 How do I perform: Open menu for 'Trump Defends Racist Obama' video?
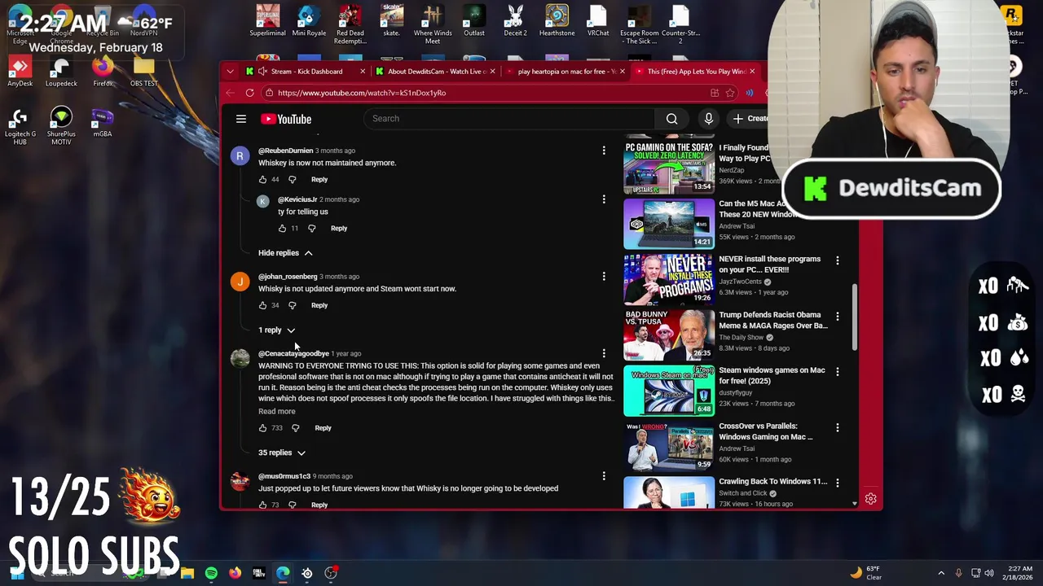click(x=837, y=316)
